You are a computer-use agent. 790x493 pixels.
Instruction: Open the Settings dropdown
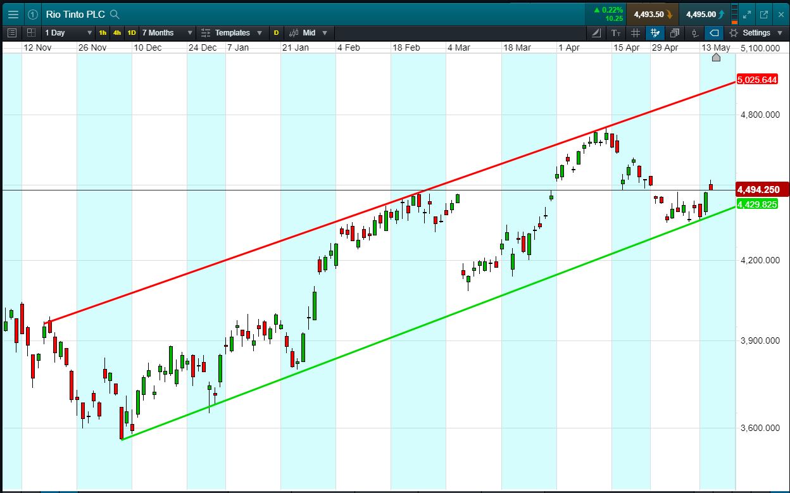point(755,32)
